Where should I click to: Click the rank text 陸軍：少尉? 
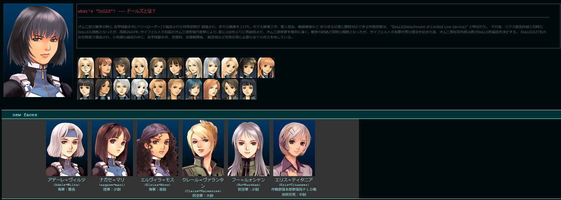pyautogui.click(x=112, y=190)
